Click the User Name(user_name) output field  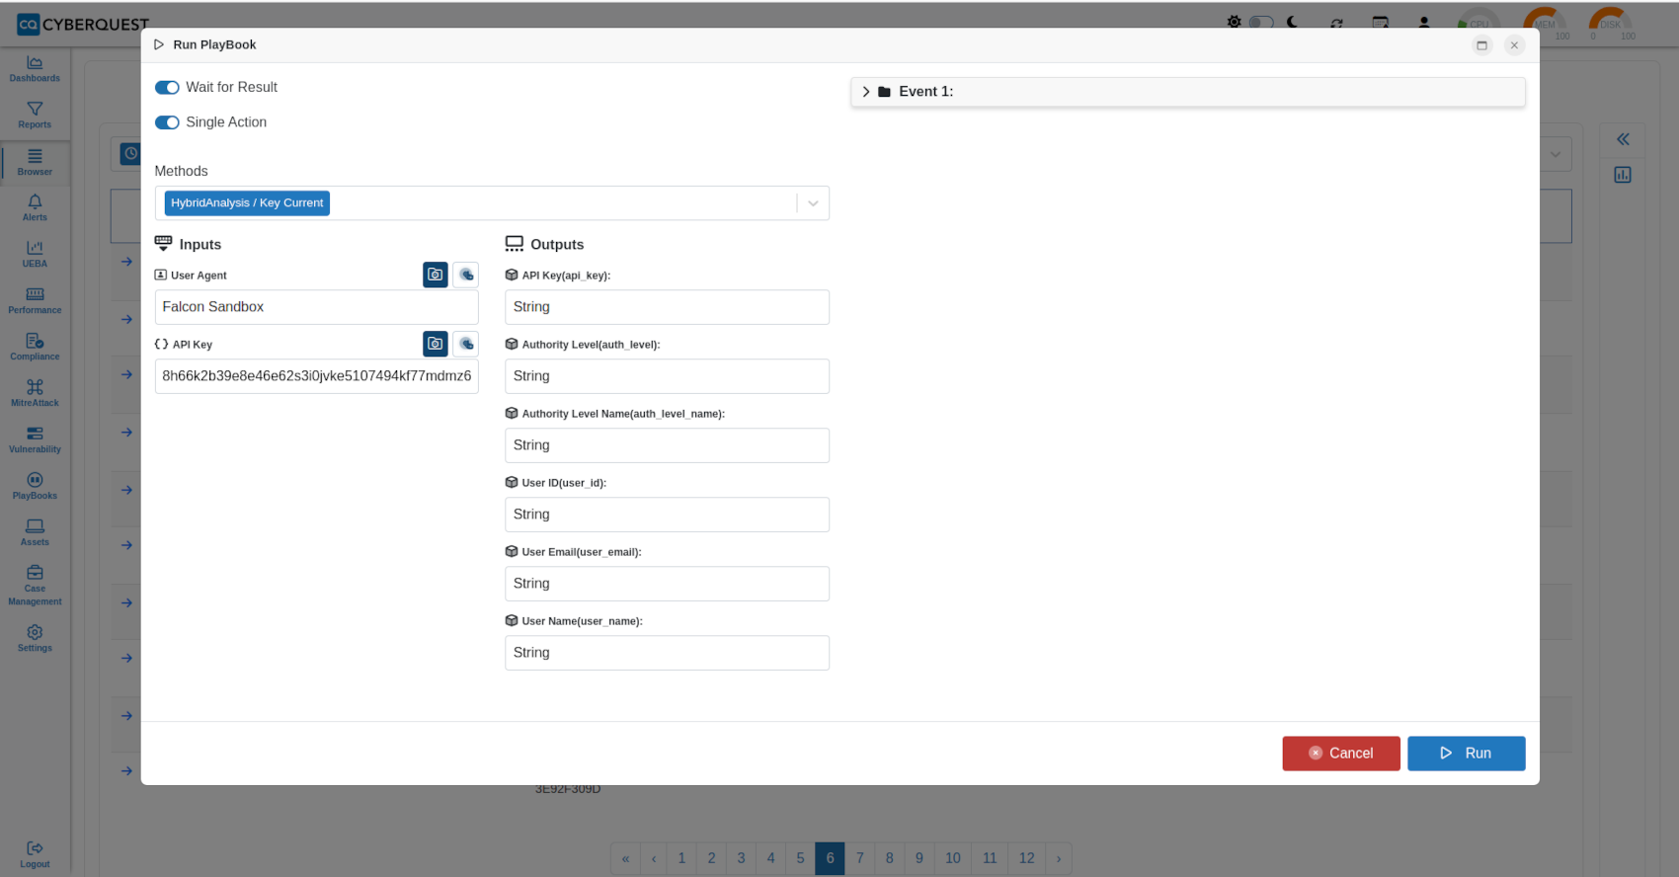tap(668, 653)
